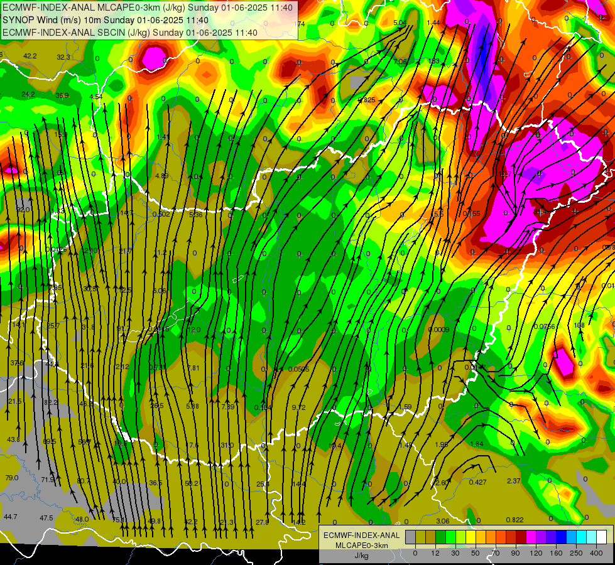Click the station value 108
Screen dimensions: 615x565
579,325
